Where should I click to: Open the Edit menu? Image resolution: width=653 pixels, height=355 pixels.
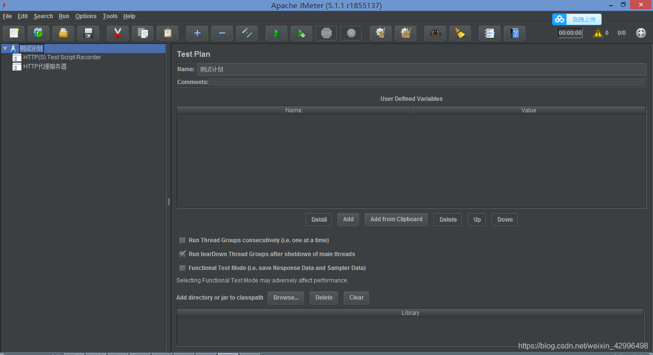point(23,16)
